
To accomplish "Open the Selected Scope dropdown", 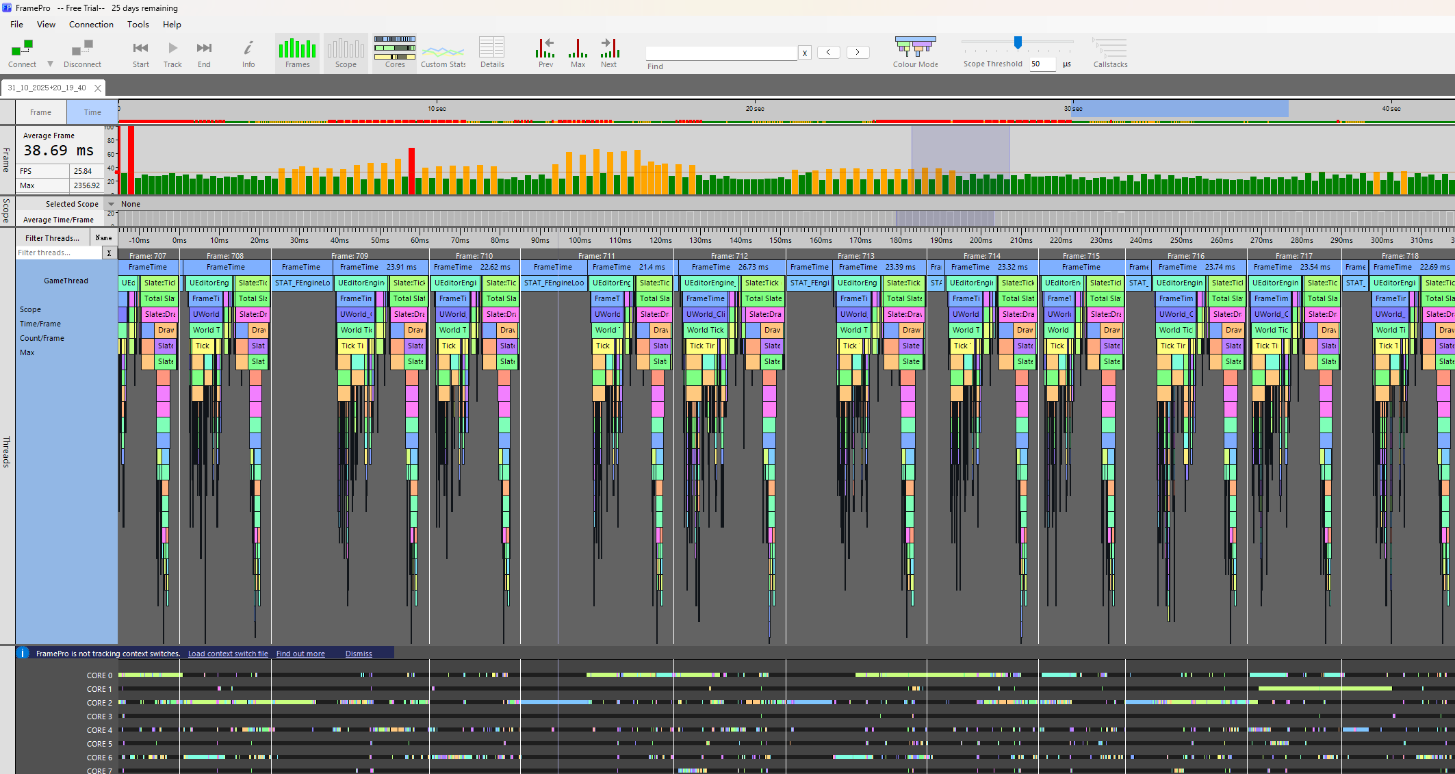I will 111,204.
